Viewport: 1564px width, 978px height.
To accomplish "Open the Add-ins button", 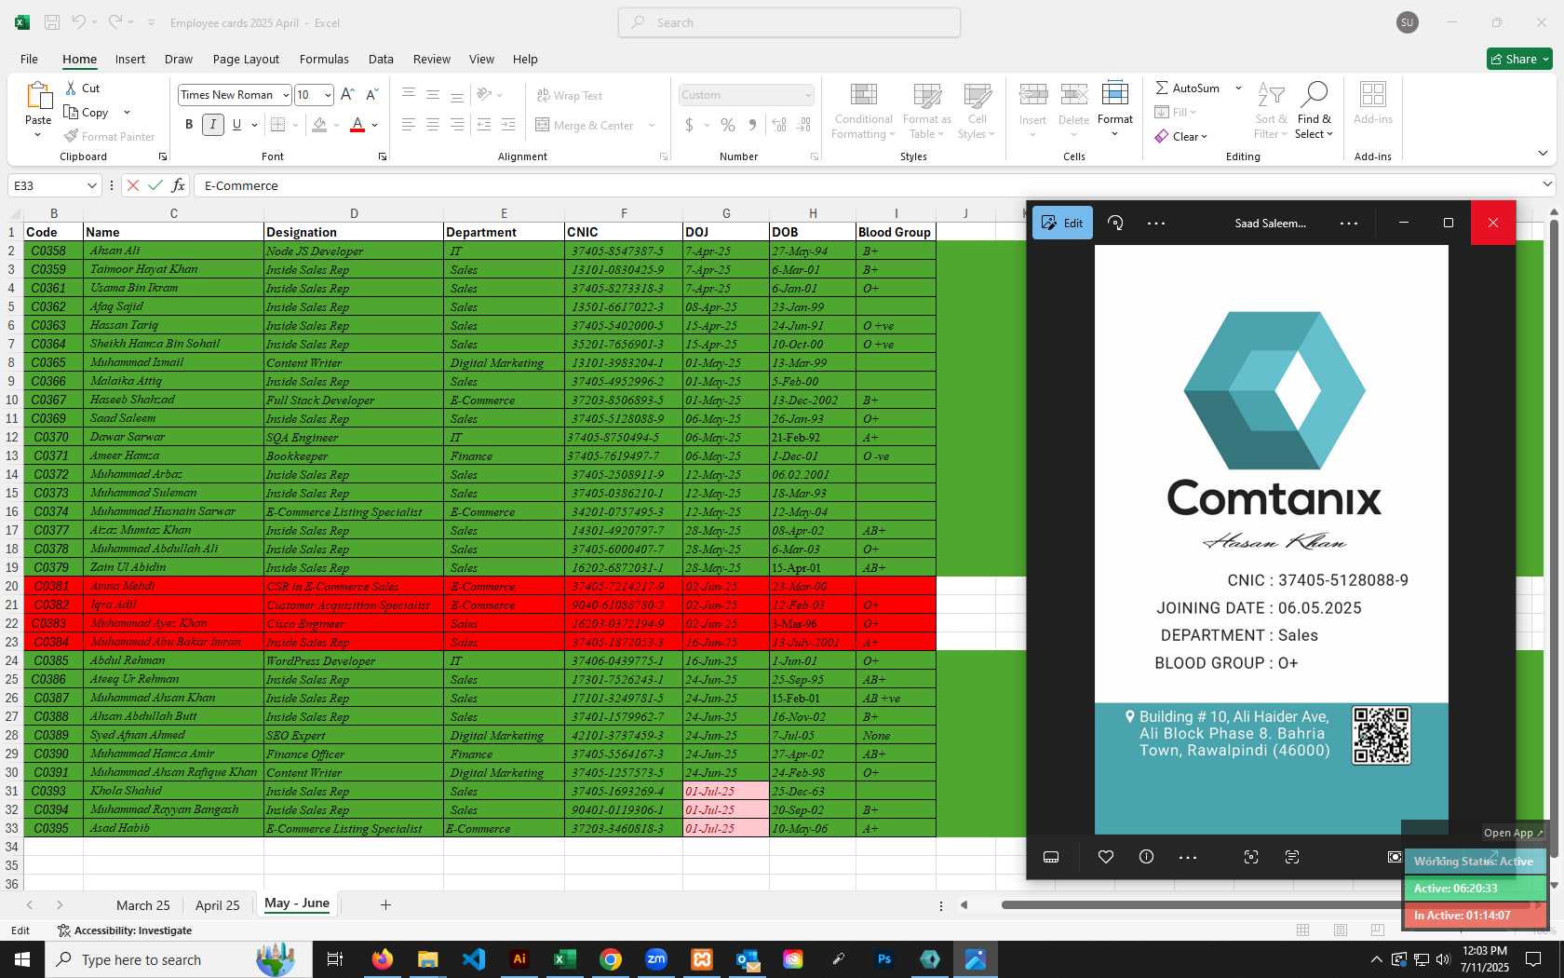I will 1373,102.
